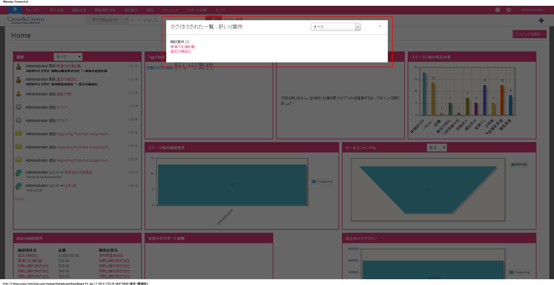Screen dimensions: 554x285
Task: Click the quick create plus icon
Action: (x=541, y=21)
